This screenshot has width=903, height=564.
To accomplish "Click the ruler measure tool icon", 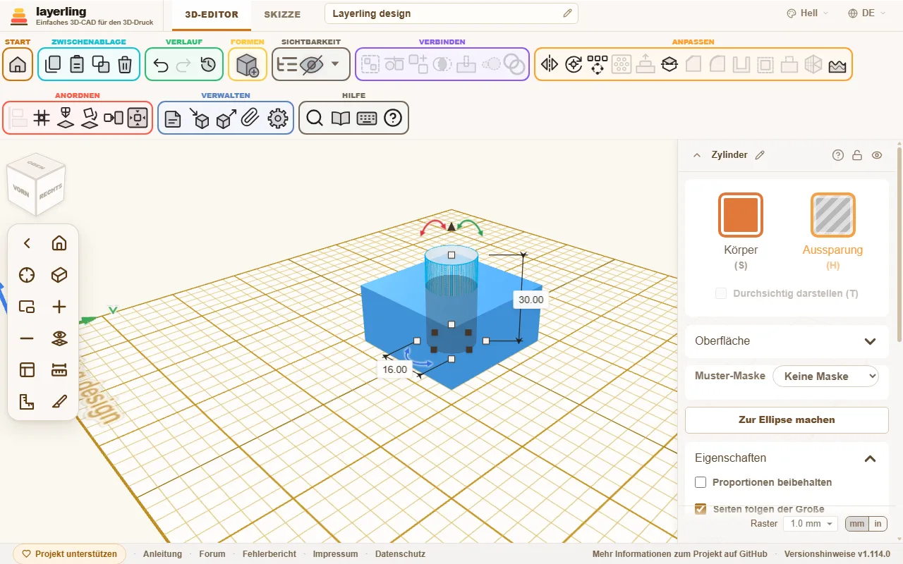I will click(x=59, y=370).
